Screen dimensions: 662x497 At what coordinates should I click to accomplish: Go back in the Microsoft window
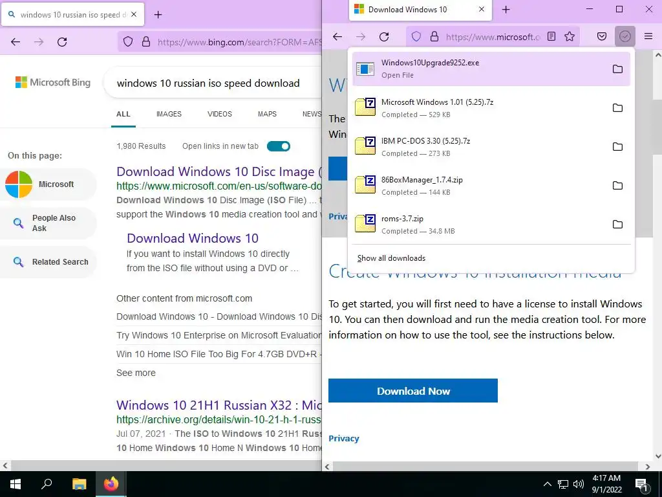point(337,37)
